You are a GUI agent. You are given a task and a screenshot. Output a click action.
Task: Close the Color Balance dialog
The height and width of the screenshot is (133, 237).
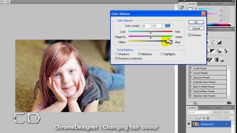(204, 14)
